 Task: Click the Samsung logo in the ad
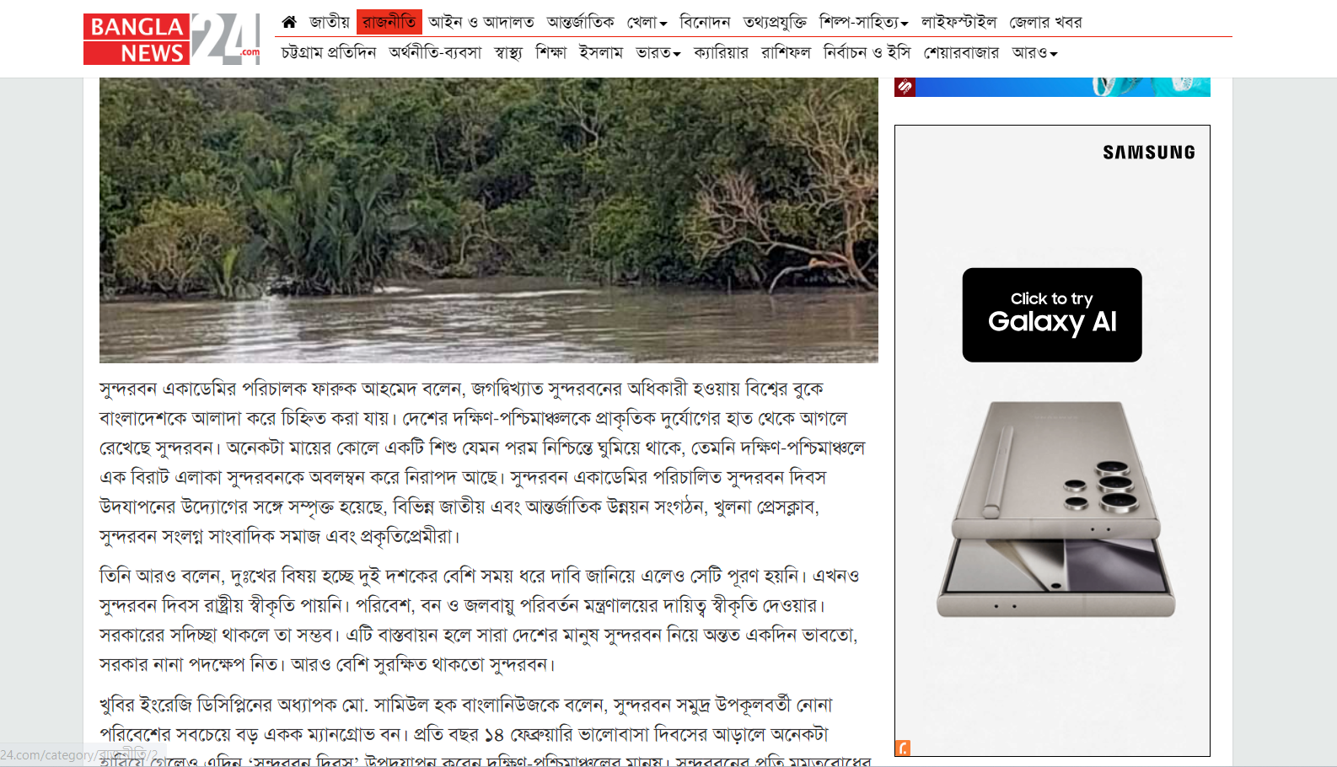(1148, 153)
